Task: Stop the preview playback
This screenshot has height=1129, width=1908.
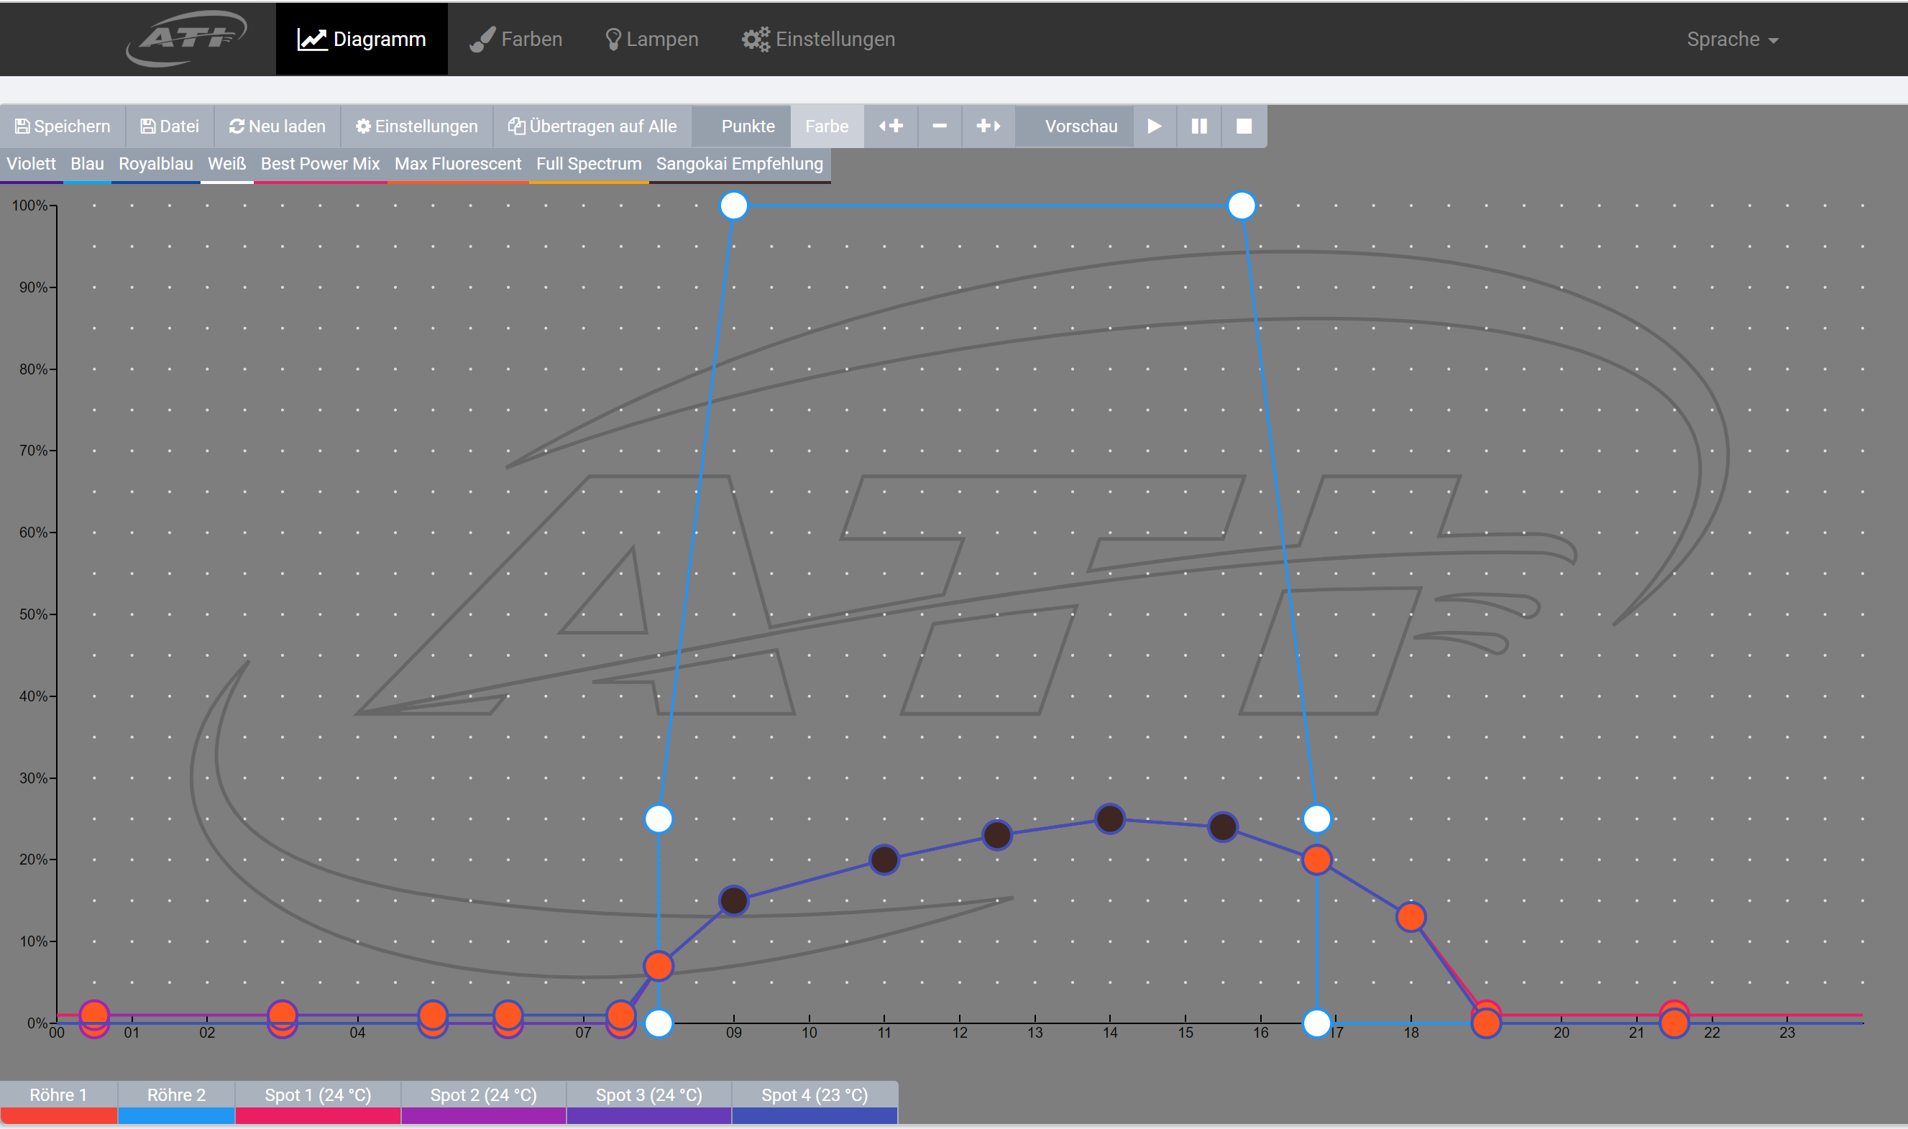Action: (1244, 126)
